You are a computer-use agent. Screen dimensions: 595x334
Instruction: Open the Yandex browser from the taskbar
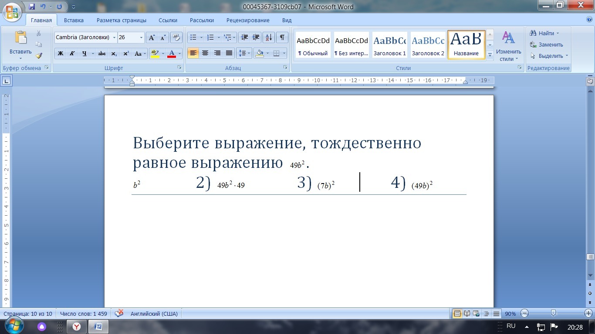point(76,326)
